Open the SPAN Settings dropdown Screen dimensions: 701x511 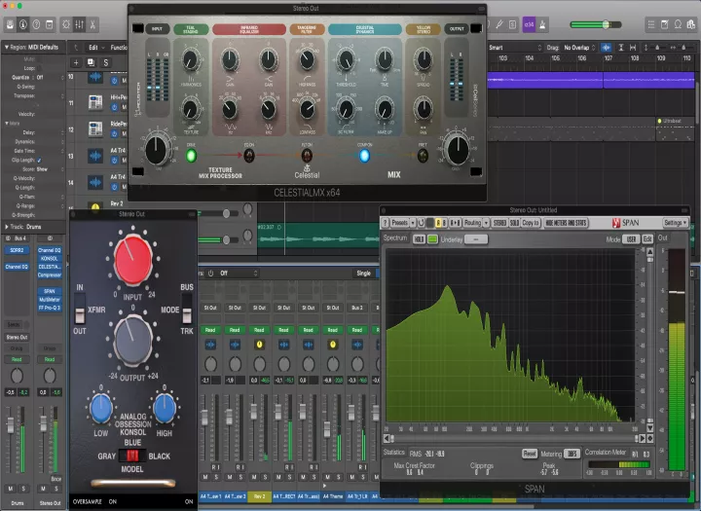pyautogui.click(x=676, y=223)
